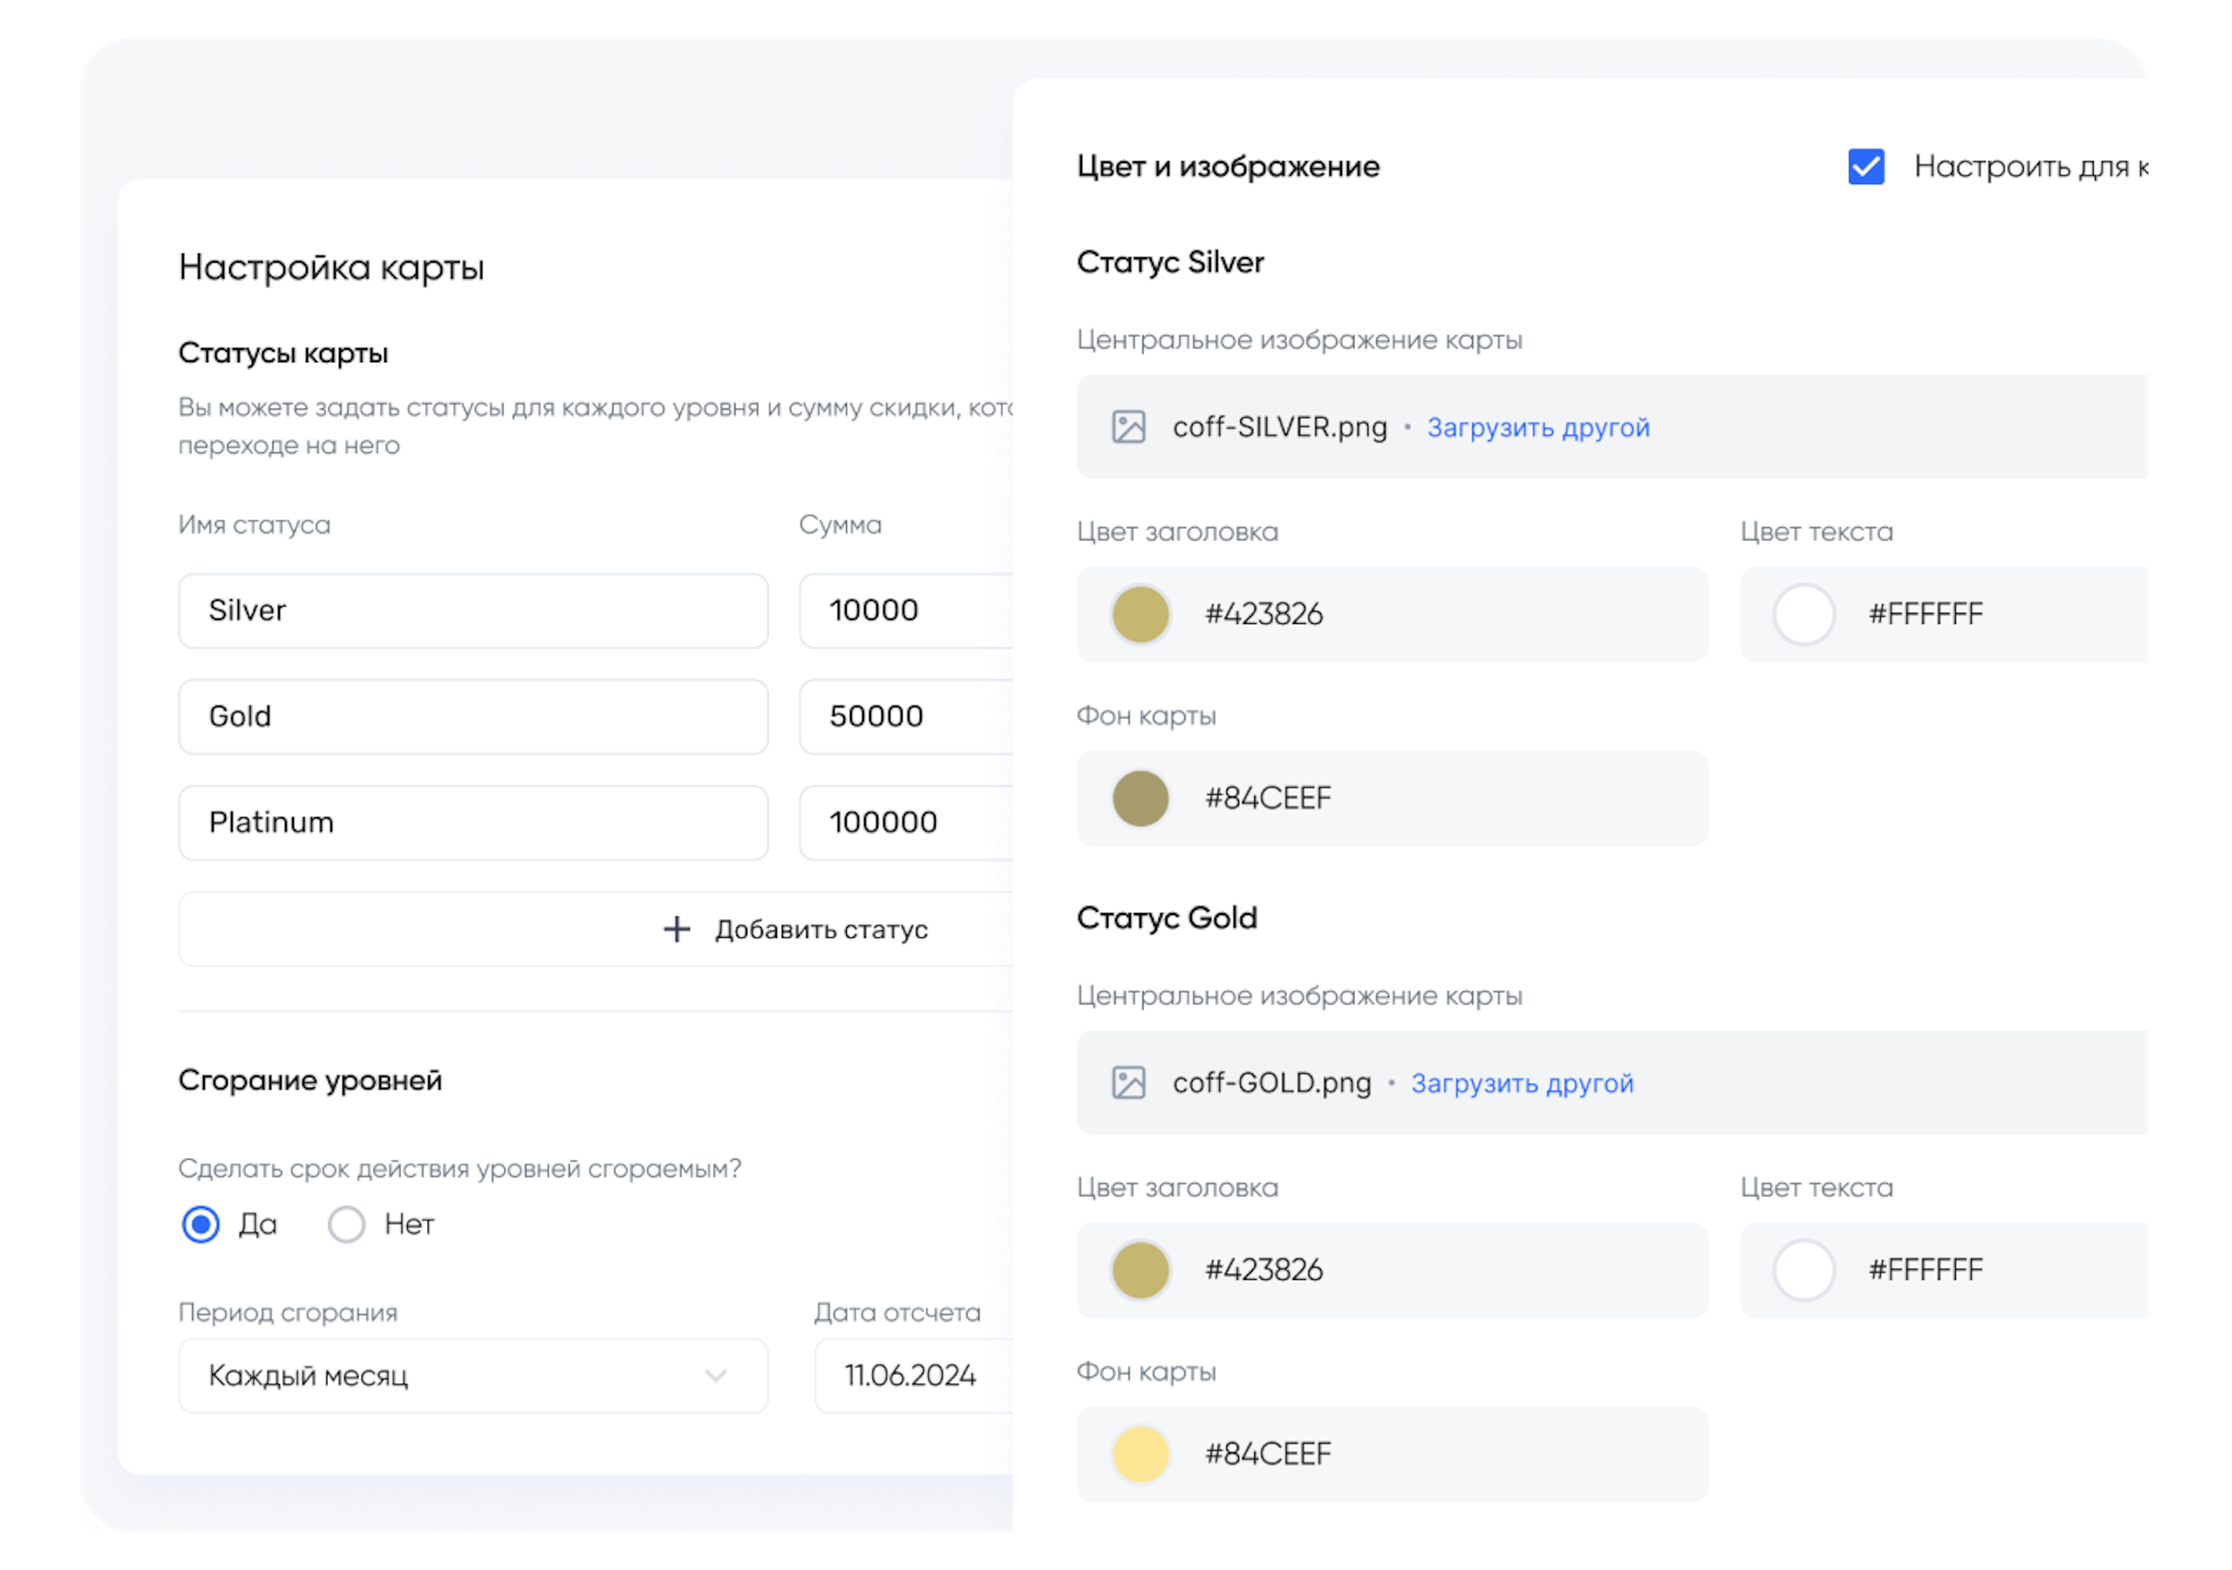Image resolution: width=2232 pixels, height=1570 pixels.
Task: Click the plus icon in Добавить статус
Action: pyautogui.click(x=677, y=929)
